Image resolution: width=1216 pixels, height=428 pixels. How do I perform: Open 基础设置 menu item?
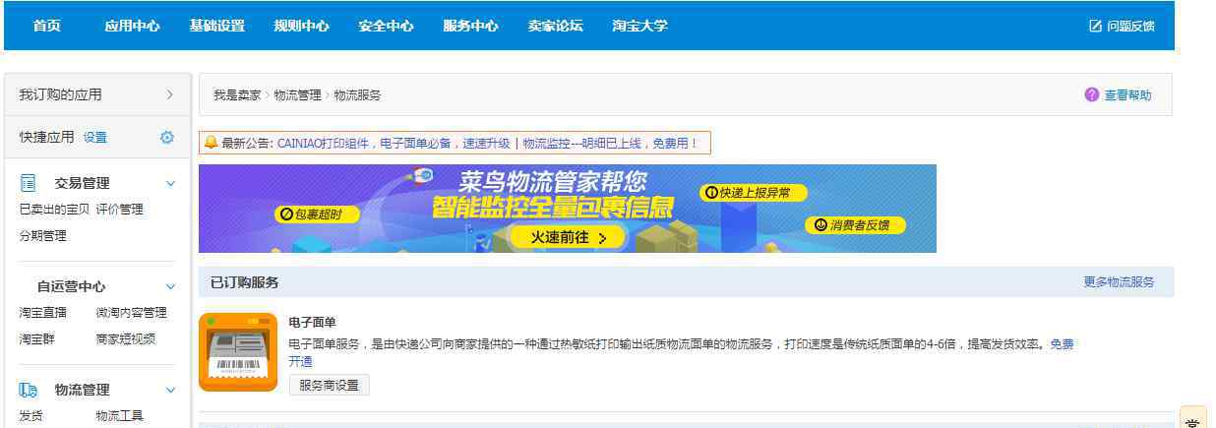216,27
